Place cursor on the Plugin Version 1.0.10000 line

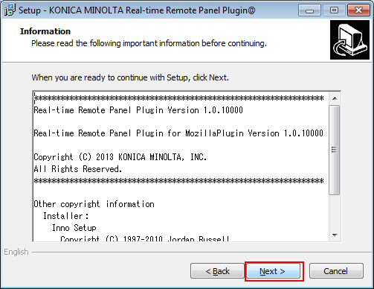click(138, 110)
